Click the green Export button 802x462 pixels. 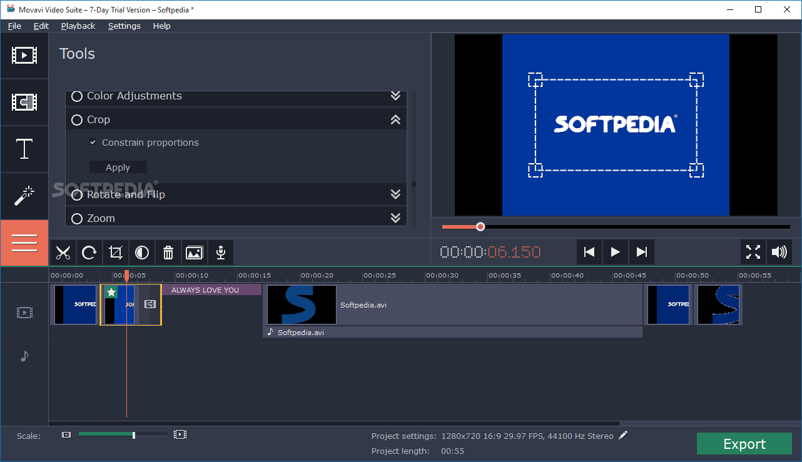pyautogui.click(x=744, y=444)
